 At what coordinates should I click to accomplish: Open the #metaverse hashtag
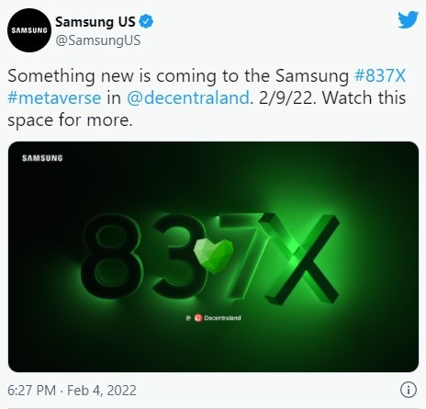54,97
